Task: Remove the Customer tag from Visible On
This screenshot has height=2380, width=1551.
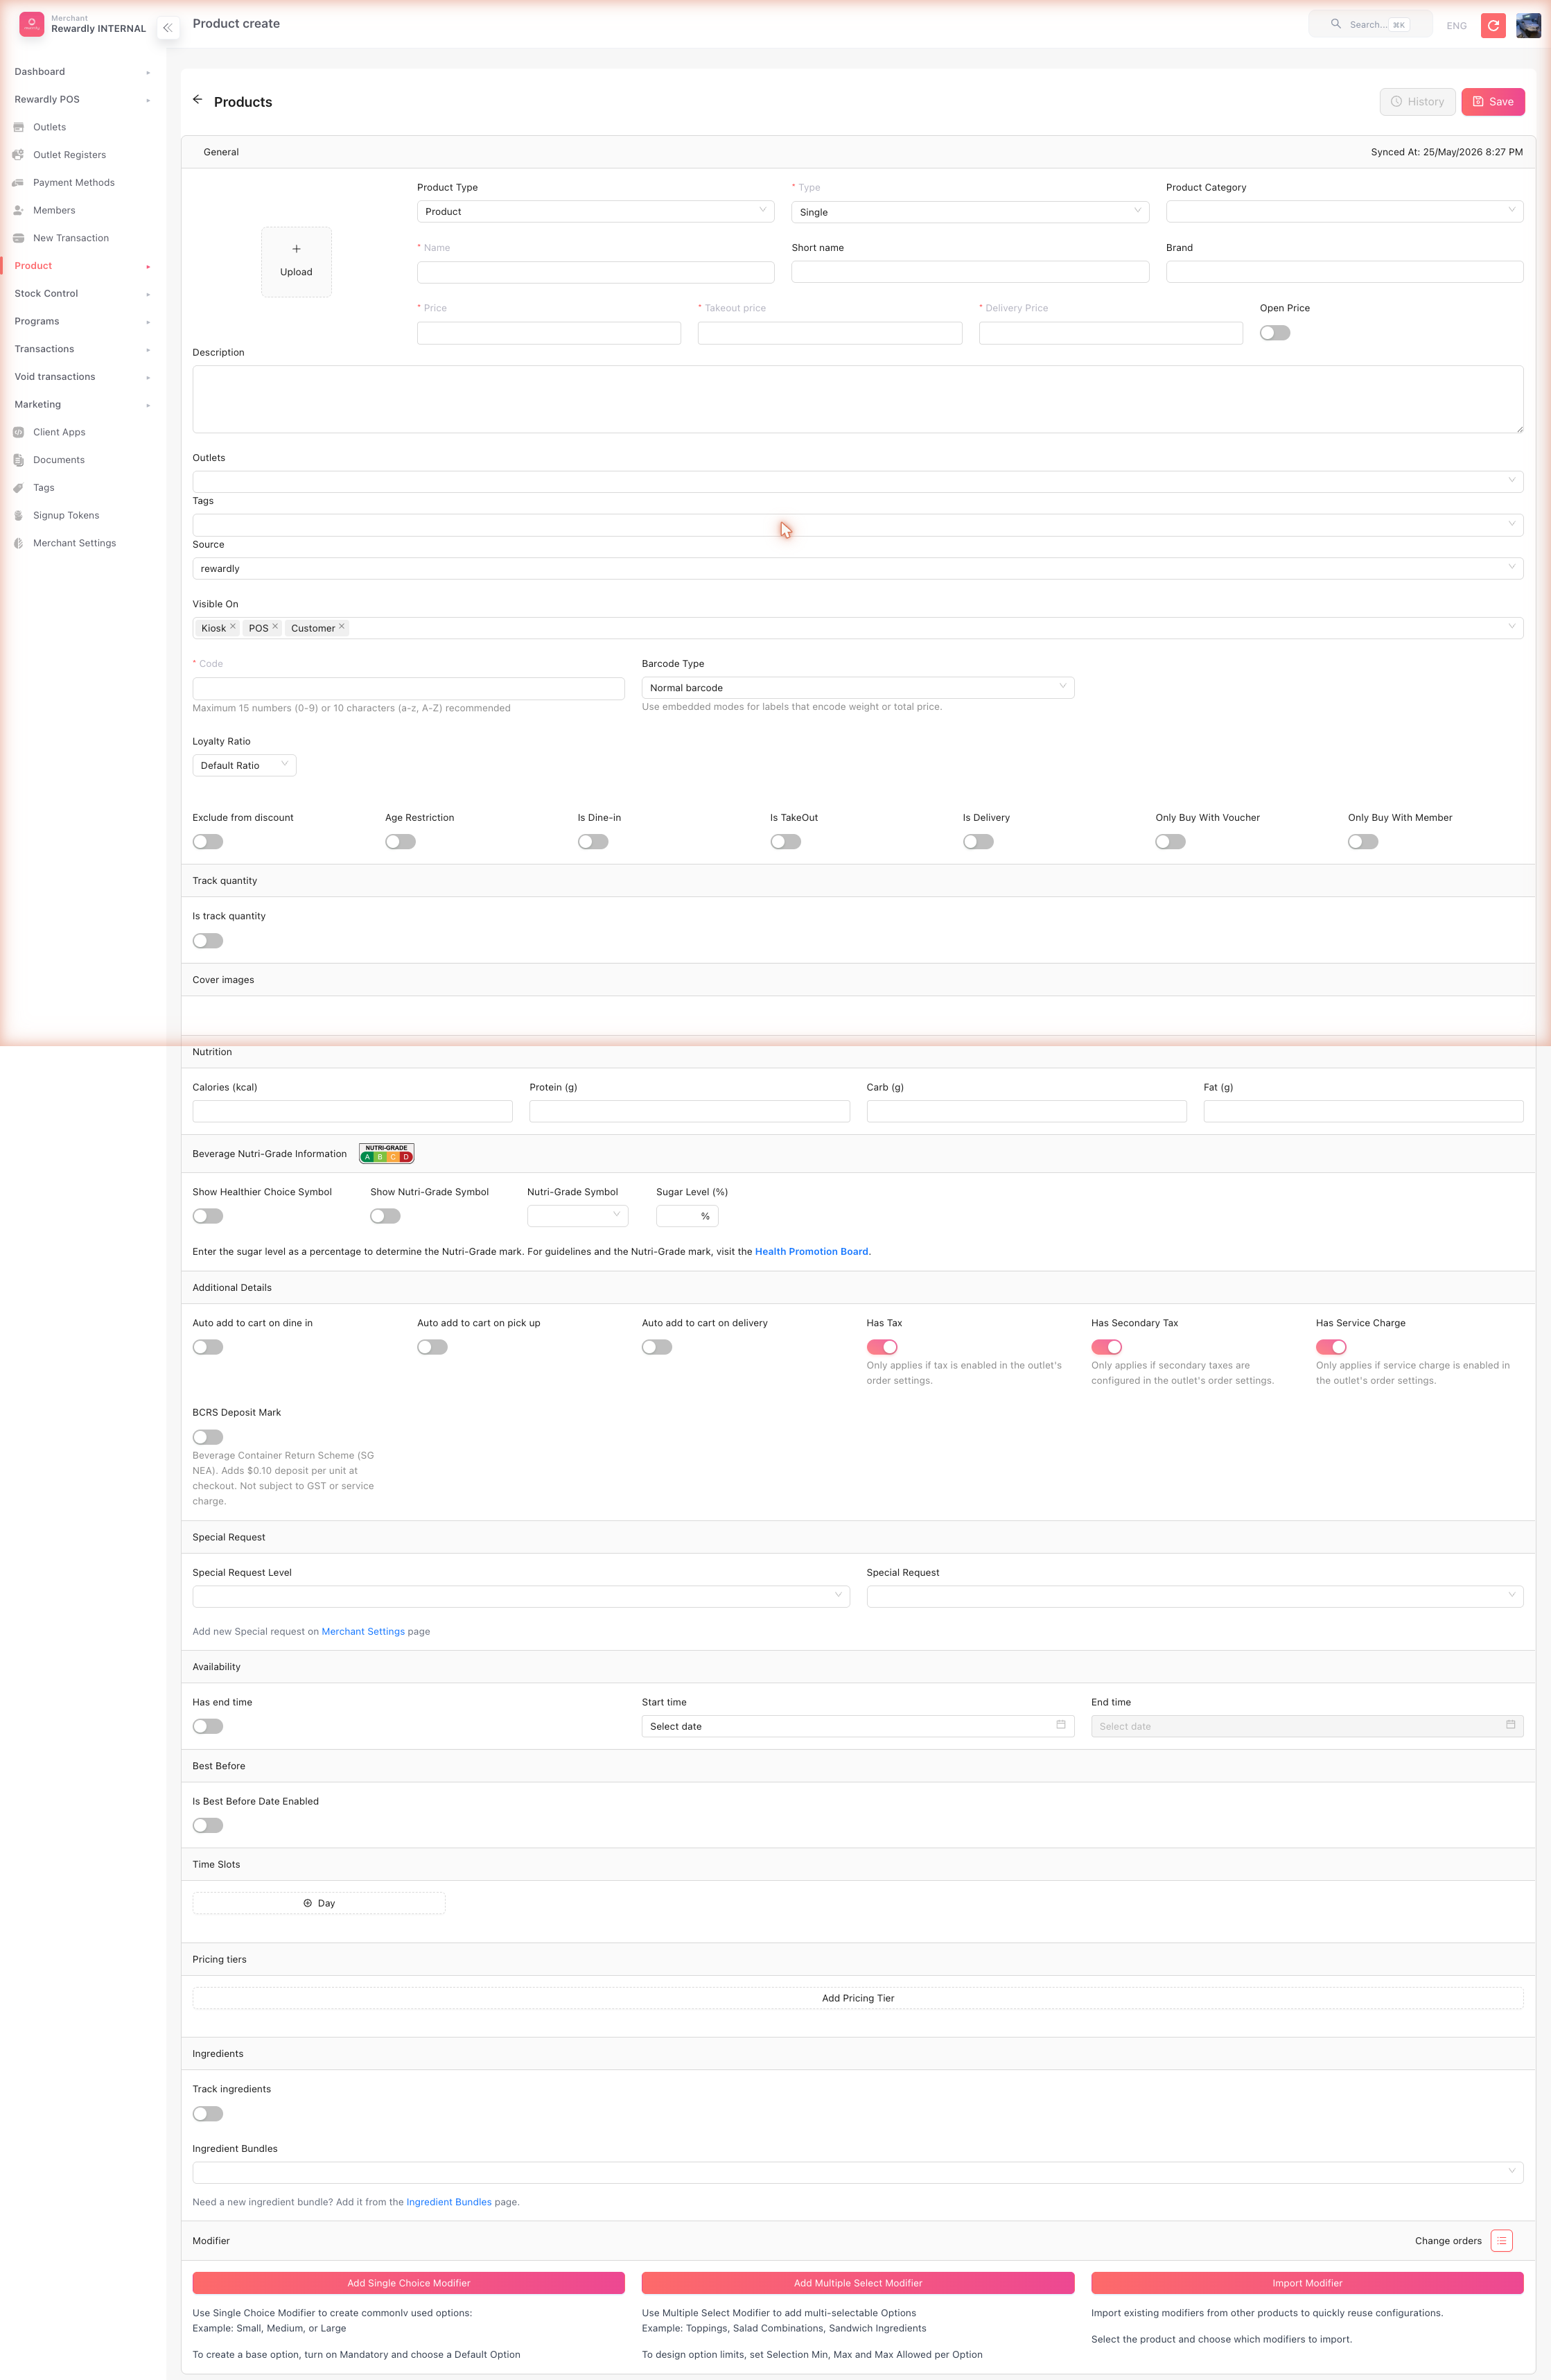Action: click(x=342, y=627)
